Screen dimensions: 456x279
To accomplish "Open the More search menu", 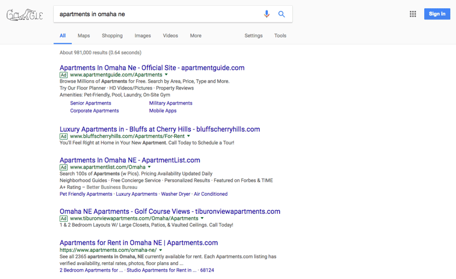I will pos(196,36).
